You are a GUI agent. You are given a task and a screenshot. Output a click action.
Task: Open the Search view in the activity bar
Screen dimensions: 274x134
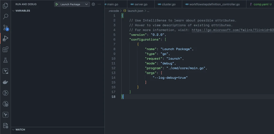pyautogui.click(x=5, y=17)
